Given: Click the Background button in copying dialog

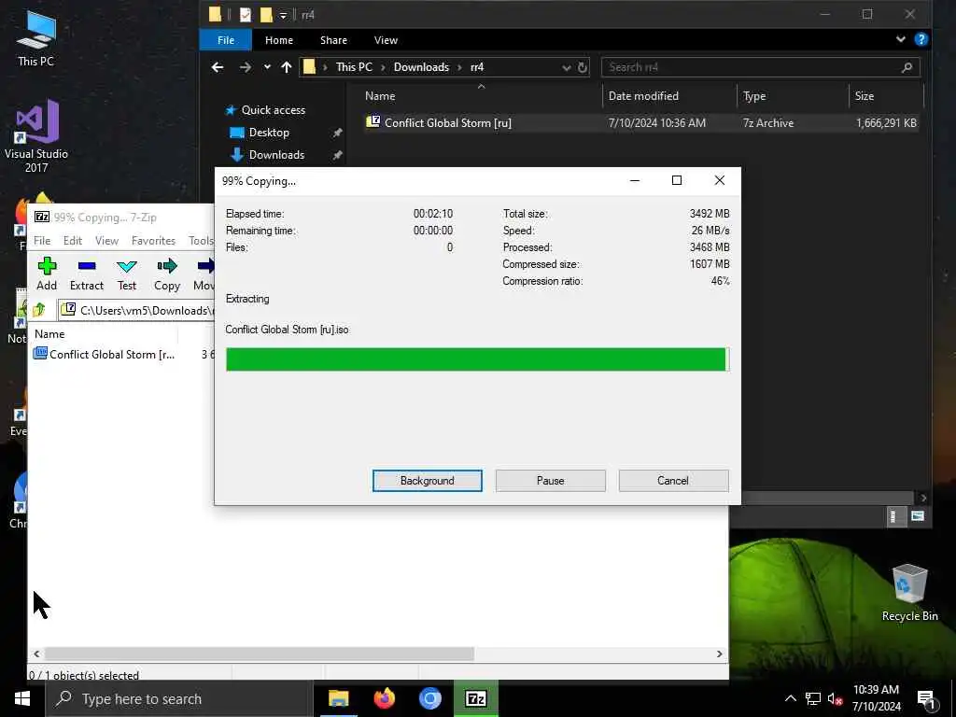Looking at the screenshot, I should (x=428, y=481).
